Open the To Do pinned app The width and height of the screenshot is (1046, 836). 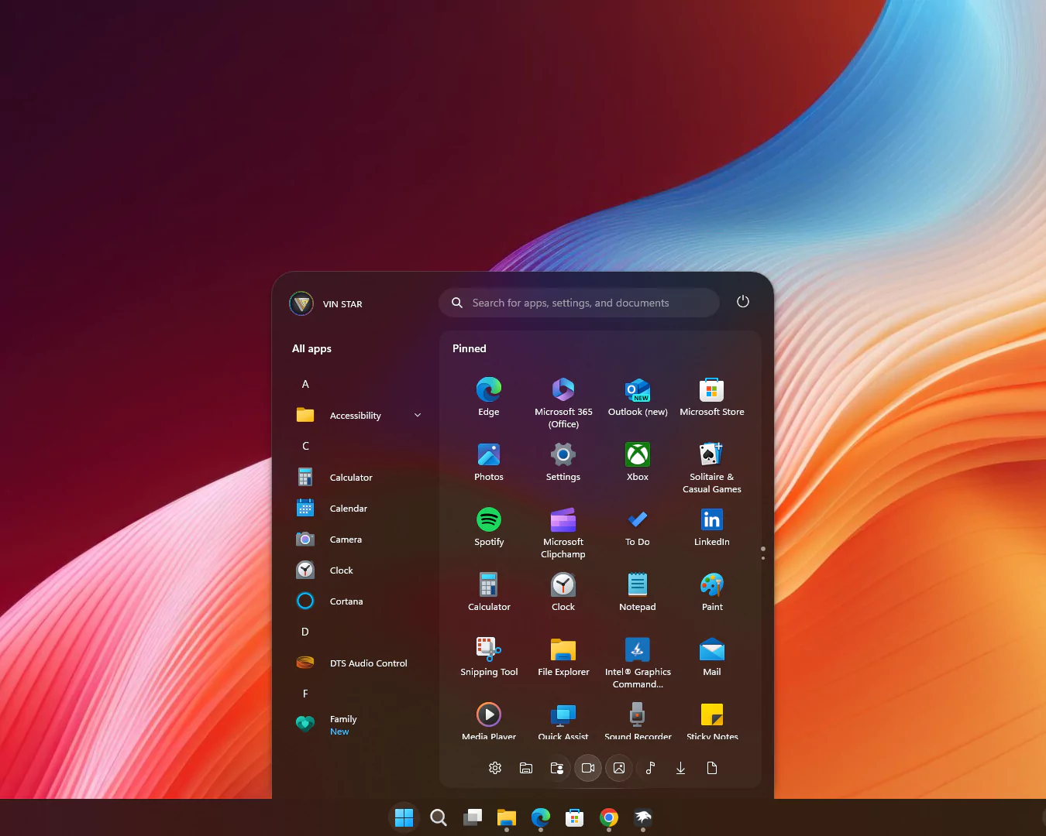638,527
